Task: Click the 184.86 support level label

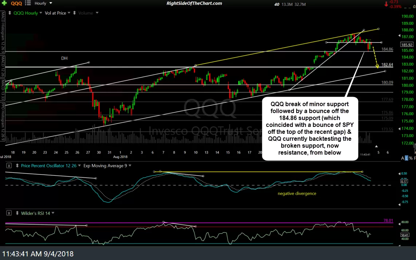Action: click(x=387, y=49)
